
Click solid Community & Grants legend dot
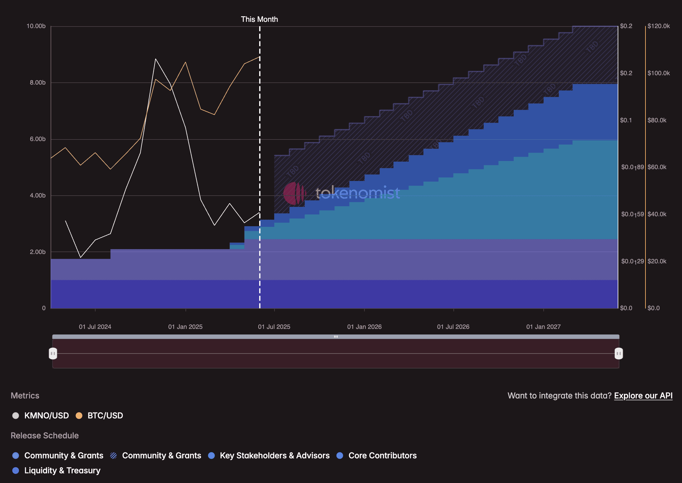click(x=16, y=456)
